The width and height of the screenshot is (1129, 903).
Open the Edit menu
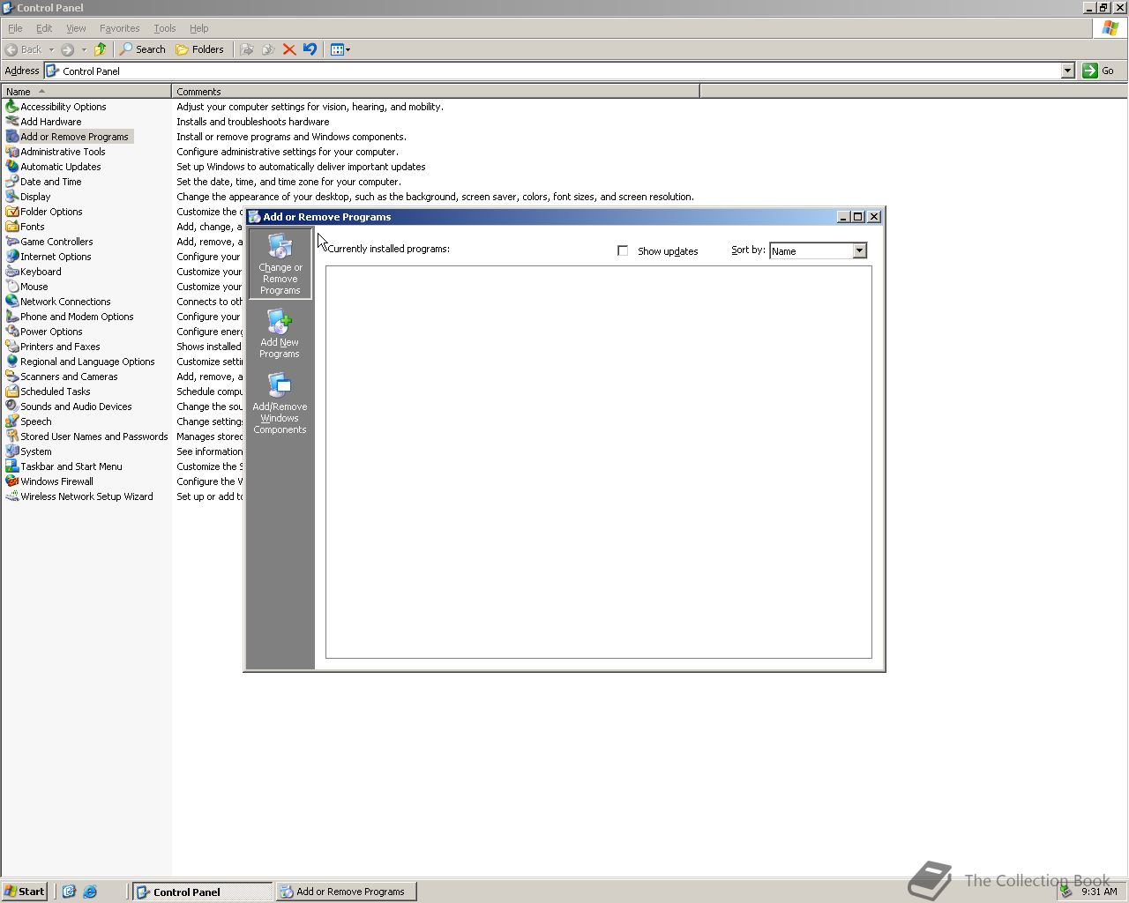tap(44, 28)
